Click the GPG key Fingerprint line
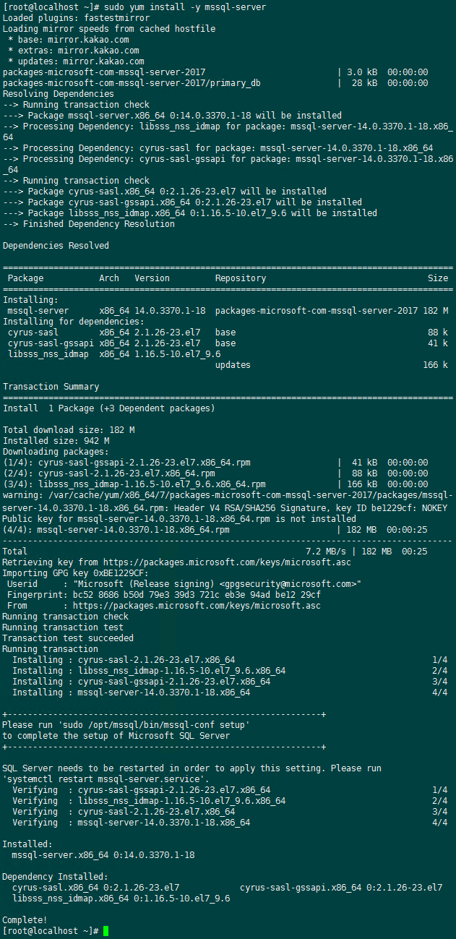The height and width of the screenshot is (939, 456). (x=164, y=595)
